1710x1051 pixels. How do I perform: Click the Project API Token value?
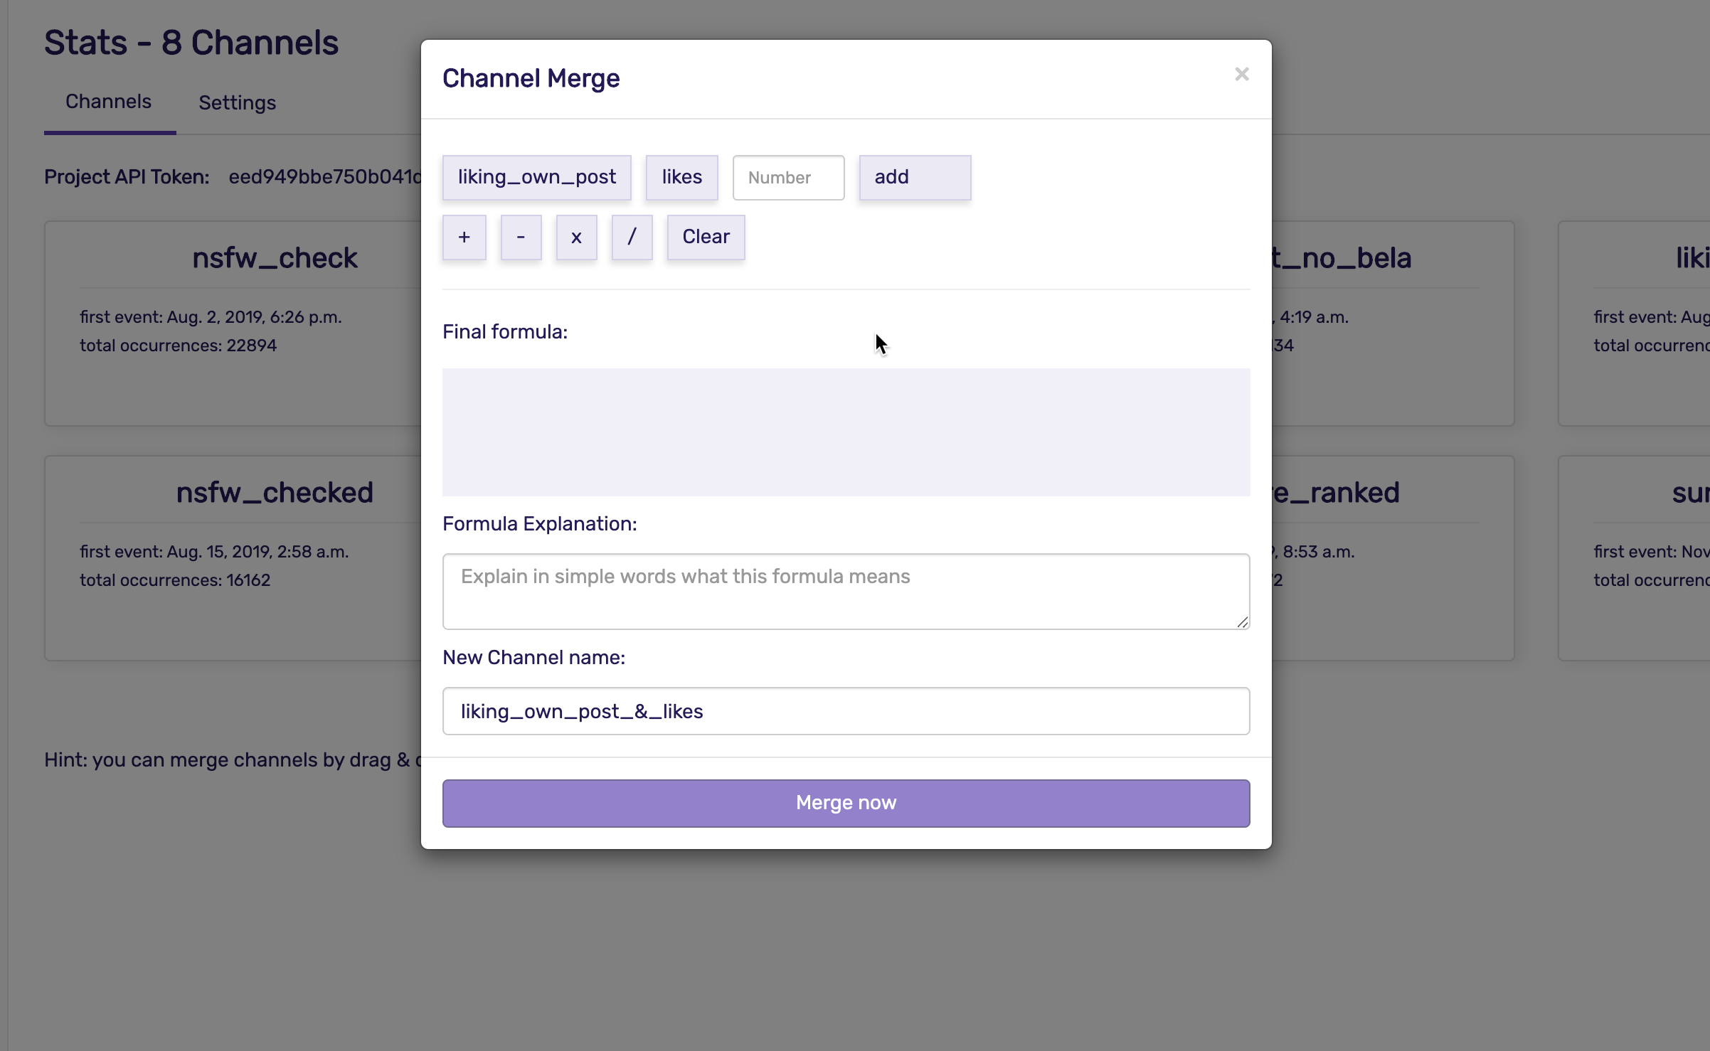click(x=324, y=177)
